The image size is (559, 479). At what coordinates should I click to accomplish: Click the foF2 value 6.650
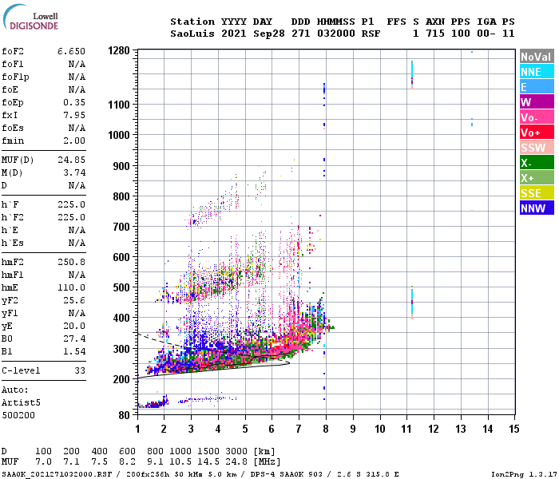[x=71, y=51]
